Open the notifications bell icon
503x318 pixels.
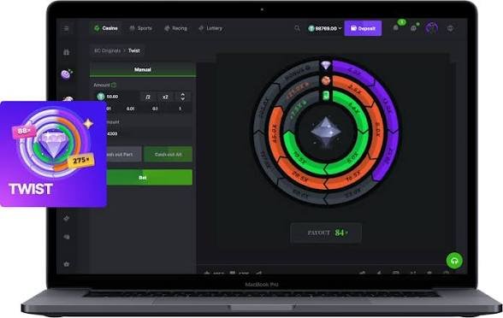[396, 28]
